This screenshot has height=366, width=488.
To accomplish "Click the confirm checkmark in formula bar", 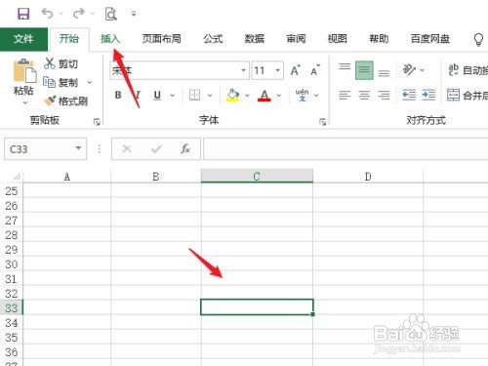I will (x=156, y=149).
